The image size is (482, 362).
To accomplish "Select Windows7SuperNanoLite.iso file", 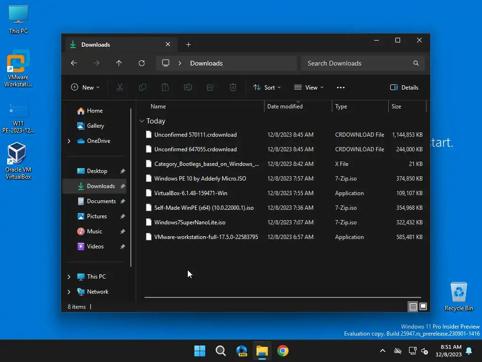I will 284,222.
